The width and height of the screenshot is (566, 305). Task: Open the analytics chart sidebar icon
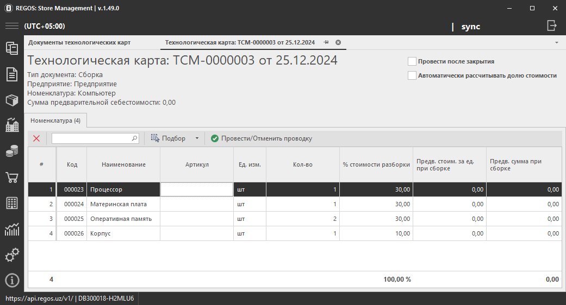[x=11, y=229]
